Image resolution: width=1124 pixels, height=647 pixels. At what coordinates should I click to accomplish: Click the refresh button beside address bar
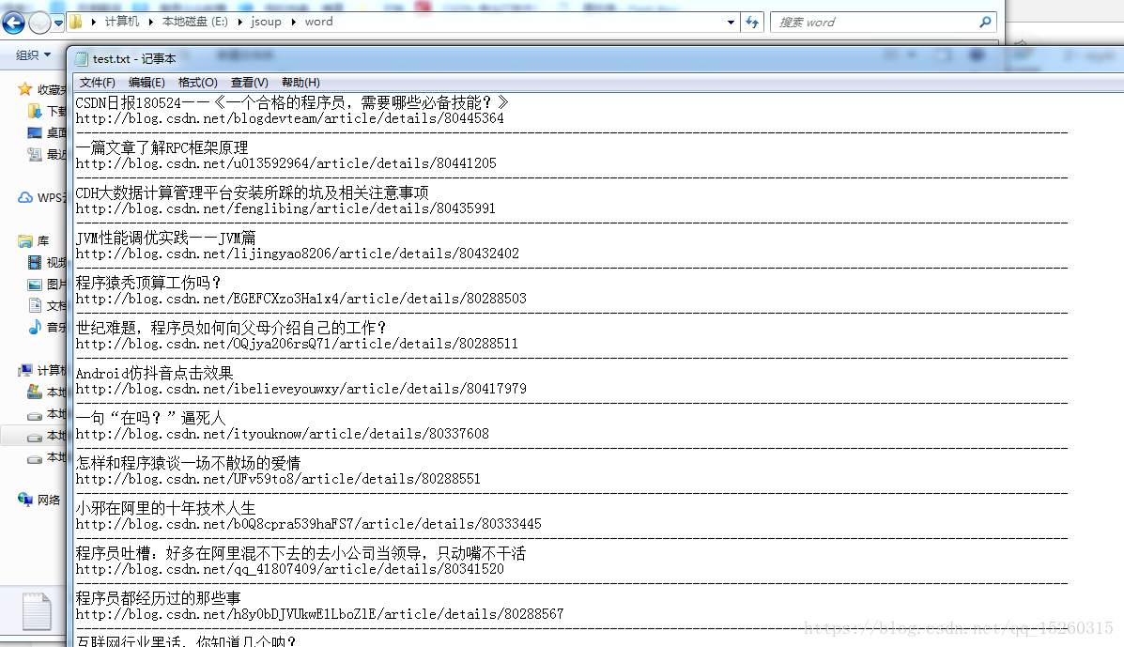(x=752, y=23)
